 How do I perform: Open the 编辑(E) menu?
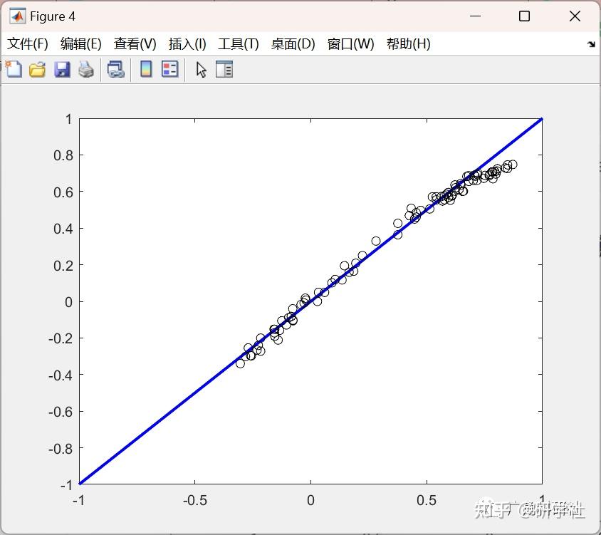click(x=81, y=43)
